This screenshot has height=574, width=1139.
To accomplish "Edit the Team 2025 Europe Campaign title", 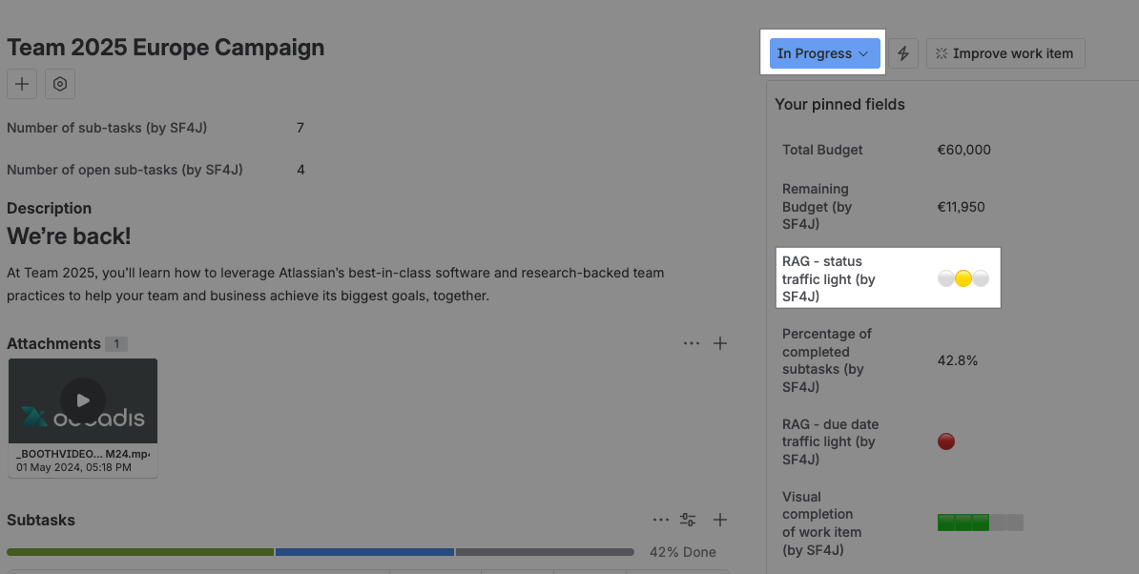I will click(166, 48).
